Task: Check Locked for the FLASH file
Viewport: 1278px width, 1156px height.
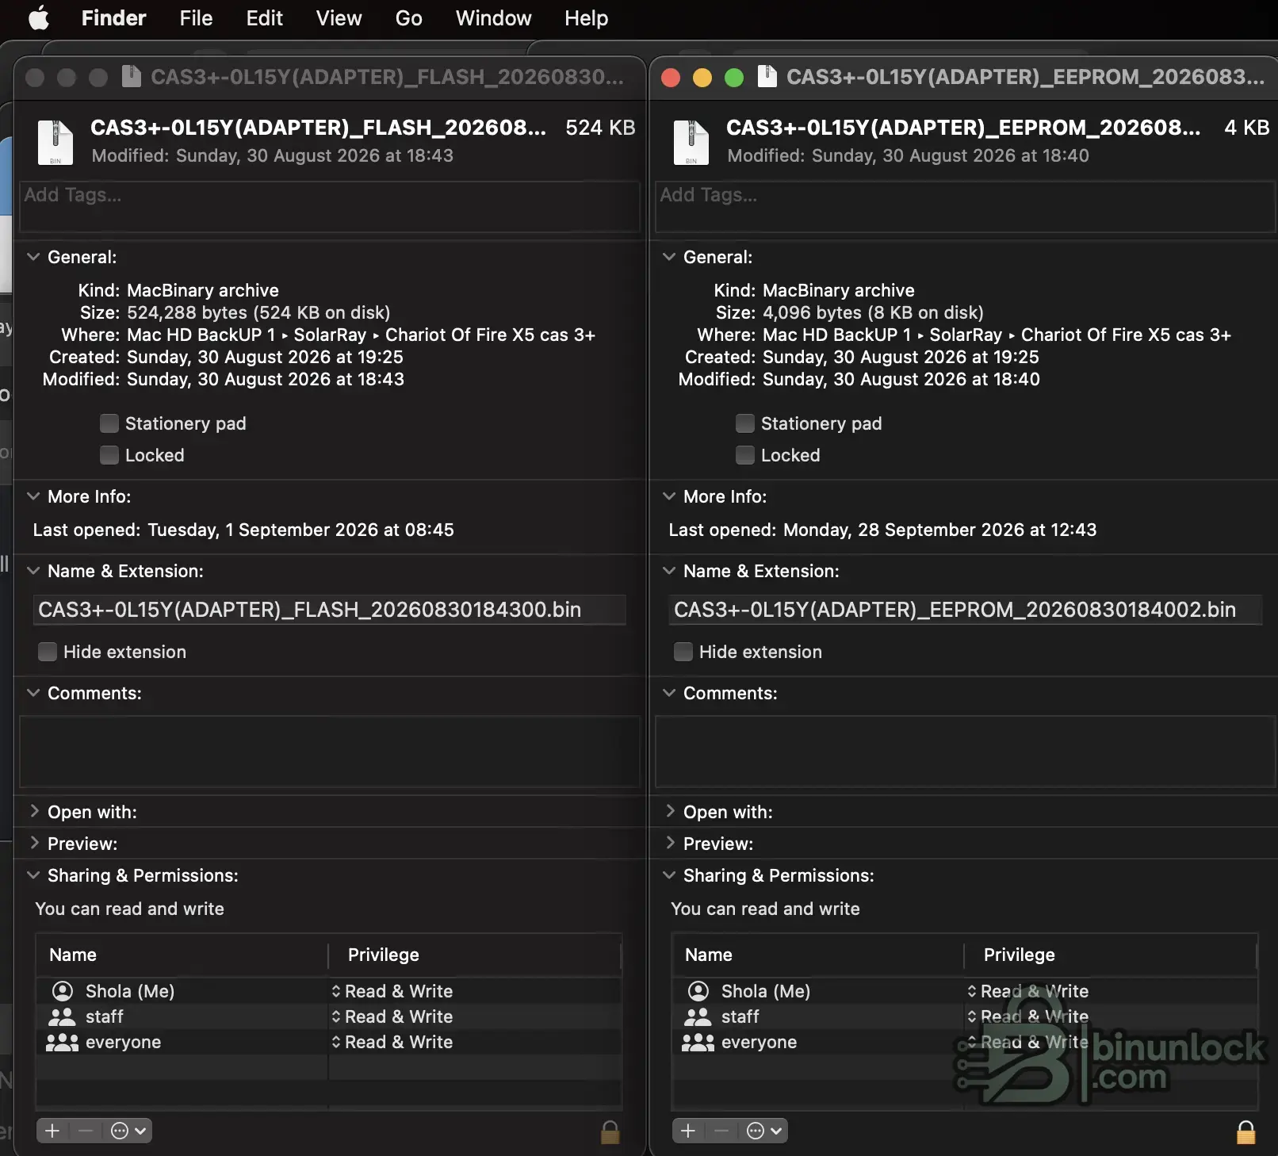Action: (x=109, y=455)
